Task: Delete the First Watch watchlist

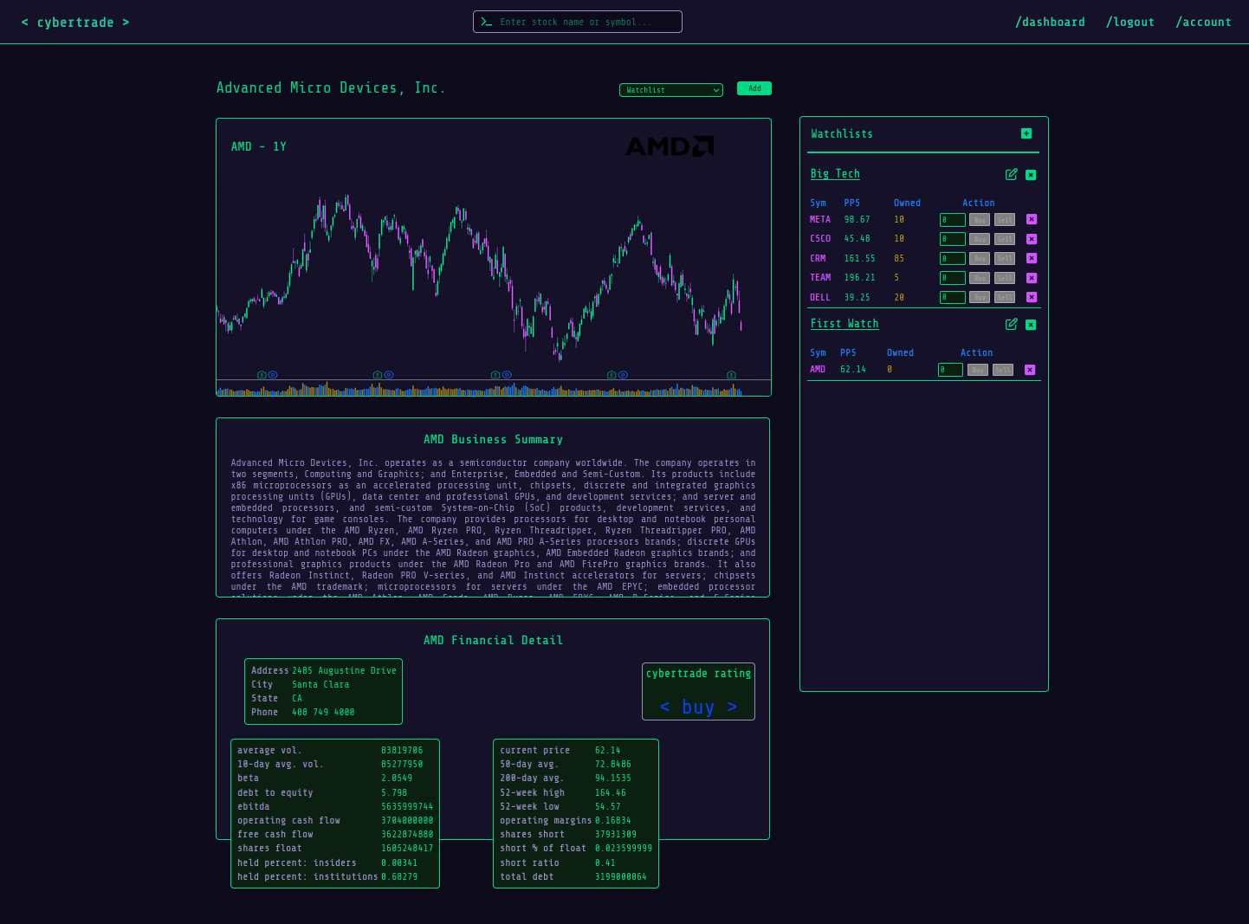Action: point(1031,324)
